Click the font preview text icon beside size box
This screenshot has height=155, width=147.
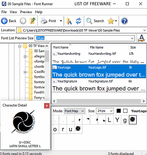pyautogui.click(x=141, y=38)
